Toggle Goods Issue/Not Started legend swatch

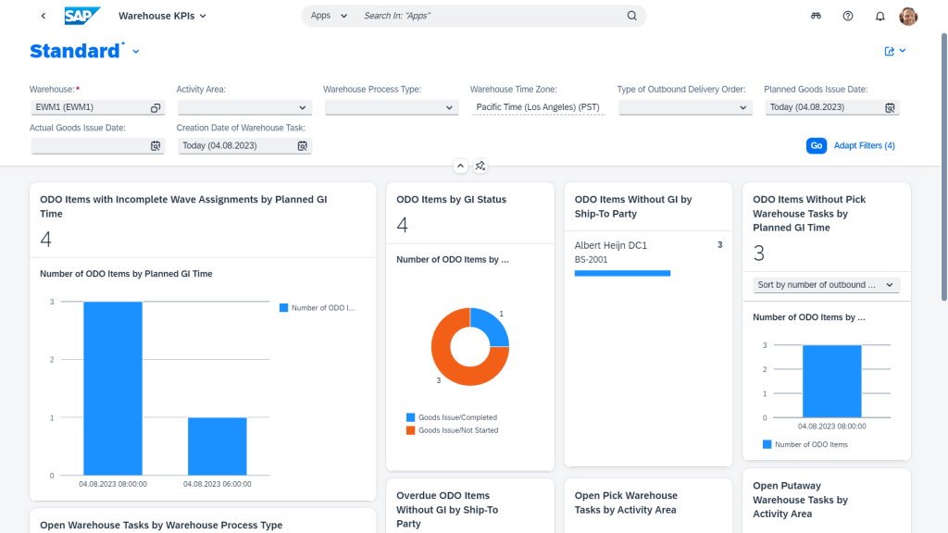(410, 430)
